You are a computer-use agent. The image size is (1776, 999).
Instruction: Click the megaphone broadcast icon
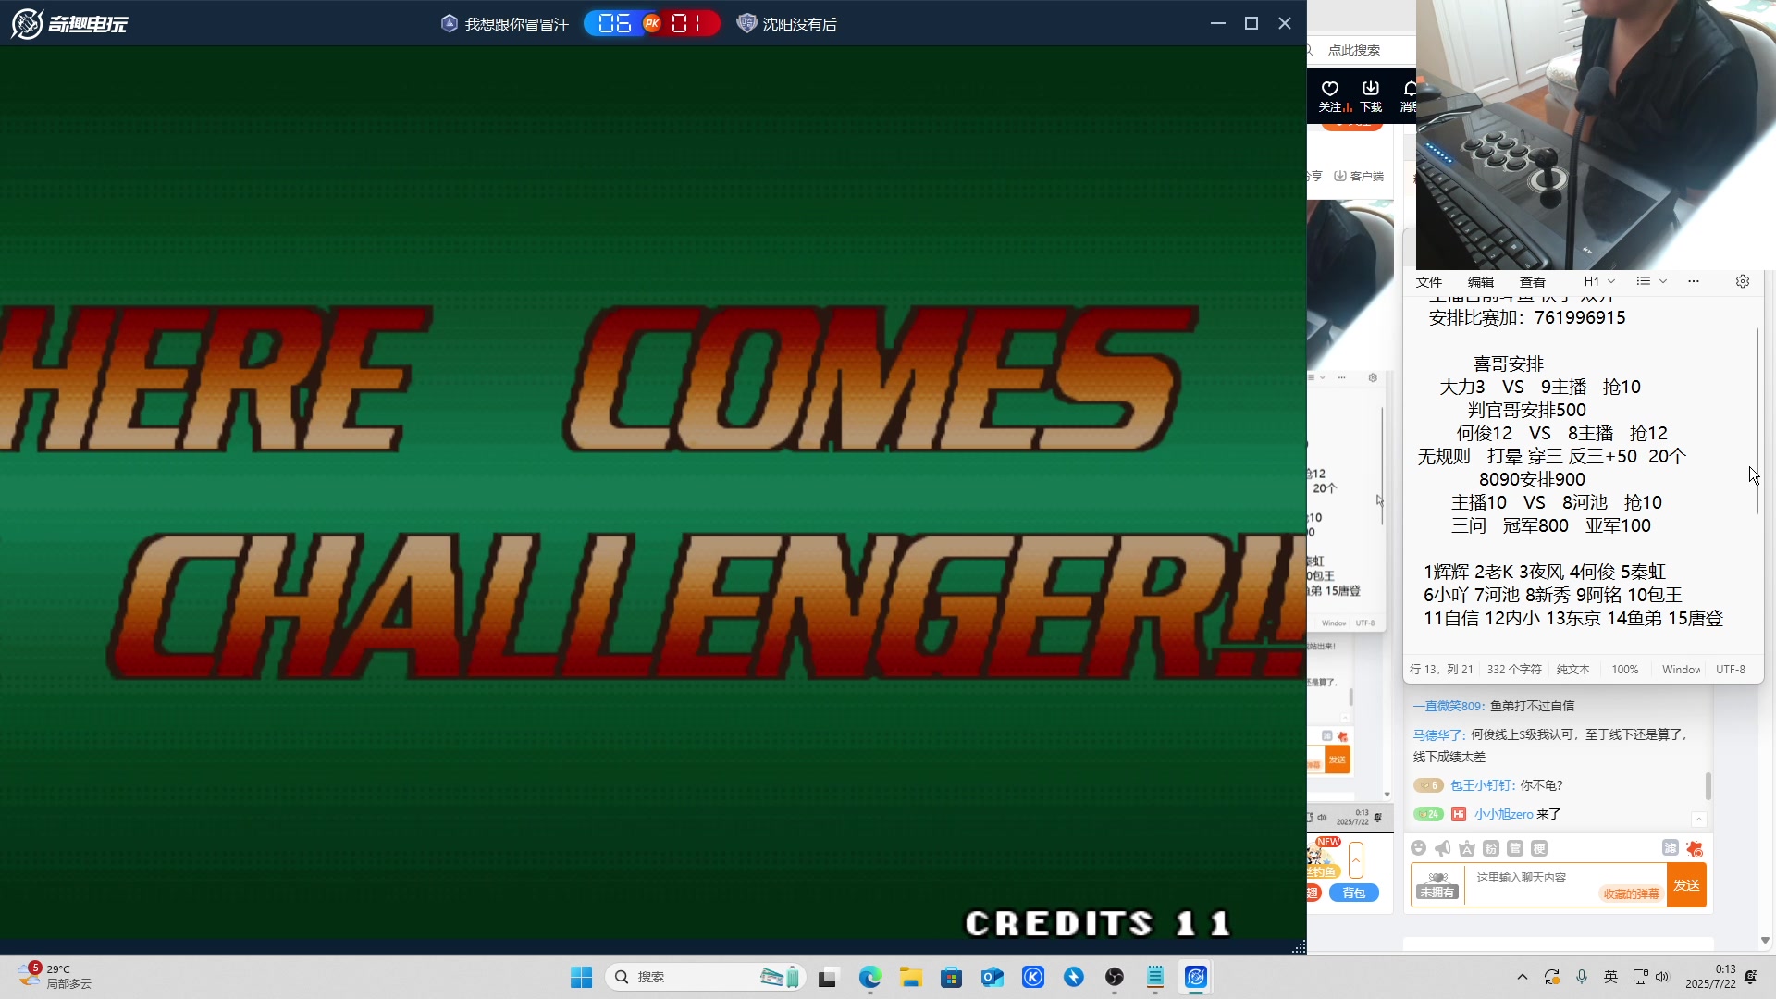[1443, 848]
